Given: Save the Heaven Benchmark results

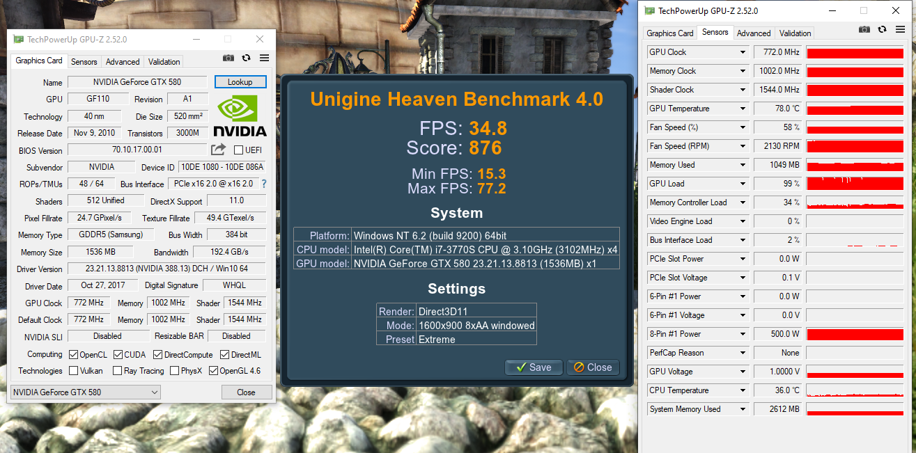Looking at the screenshot, I should [x=534, y=367].
